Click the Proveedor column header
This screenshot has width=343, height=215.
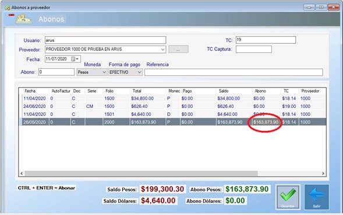(x=310, y=91)
